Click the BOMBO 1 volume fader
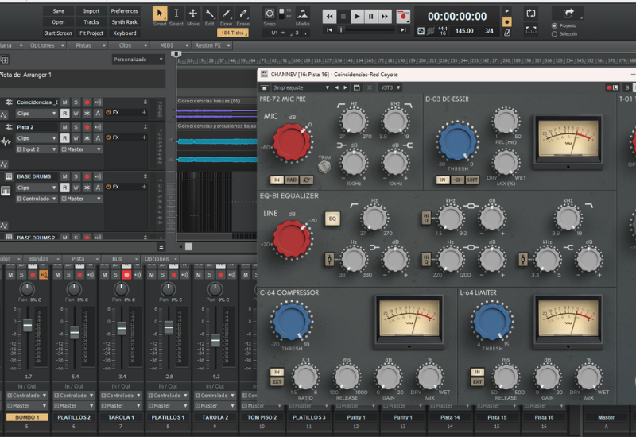The height and width of the screenshot is (437, 636). coord(27,325)
